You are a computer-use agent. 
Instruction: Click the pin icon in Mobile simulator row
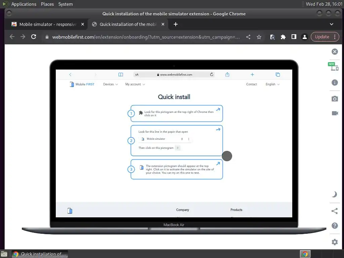182,139
